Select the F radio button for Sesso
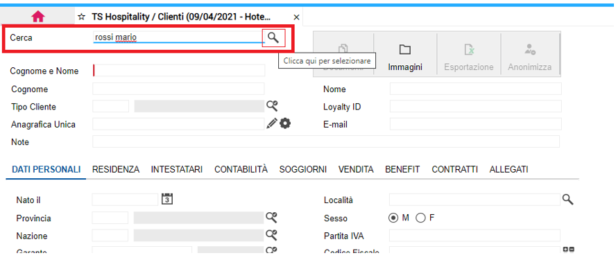616x260 pixels. click(x=420, y=218)
